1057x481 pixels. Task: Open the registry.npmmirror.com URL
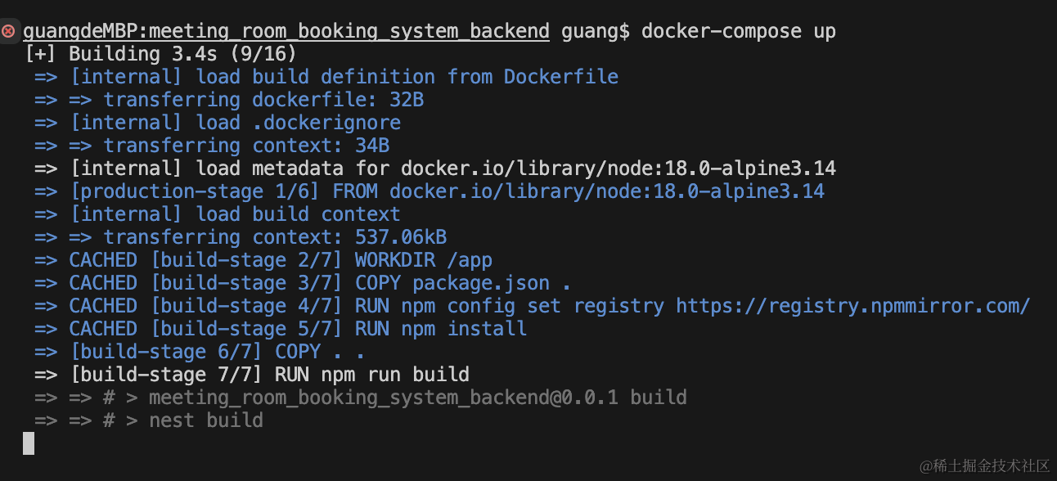tap(852, 307)
